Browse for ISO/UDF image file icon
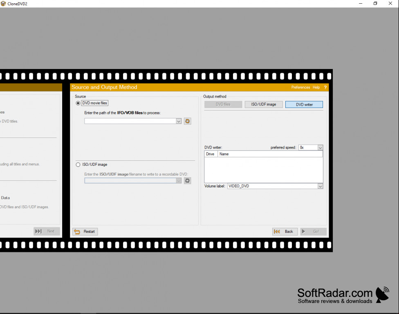 coord(188,181)
